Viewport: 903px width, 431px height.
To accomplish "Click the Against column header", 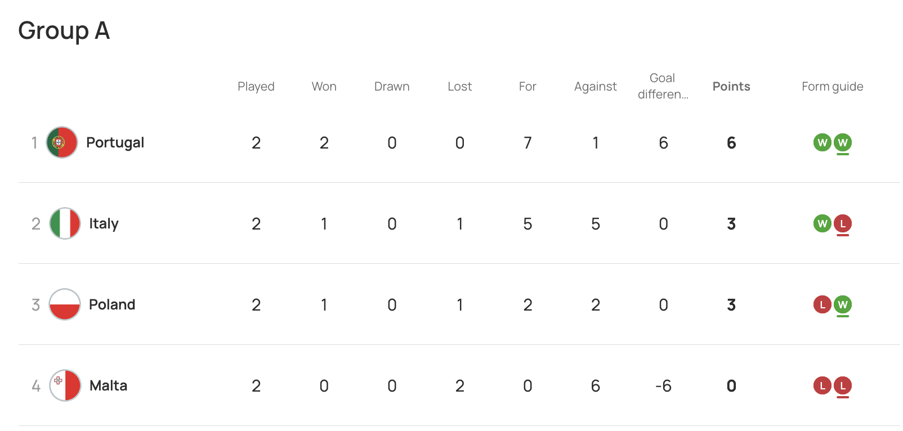I will click(596, 87).
